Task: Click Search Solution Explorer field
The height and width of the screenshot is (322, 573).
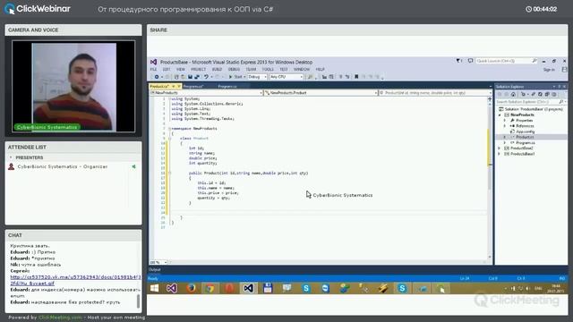Action: tap(531, 102)
